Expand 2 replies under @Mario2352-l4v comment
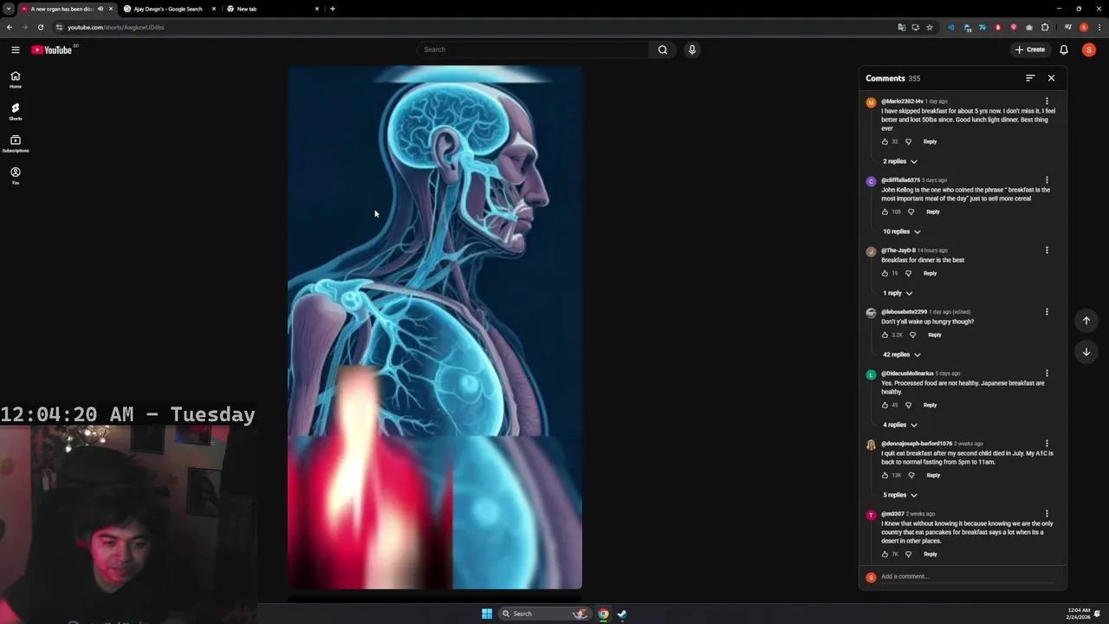Viewport: 1109px width, 624px height. (899, 161)
